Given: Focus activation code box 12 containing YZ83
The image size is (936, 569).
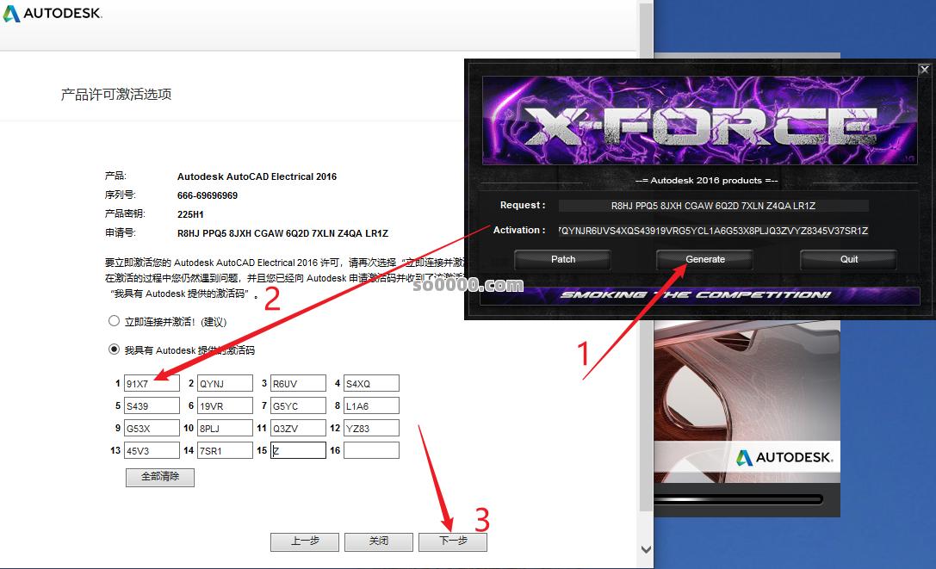Looking at the screenshot, I should click(x=371, y=428).
